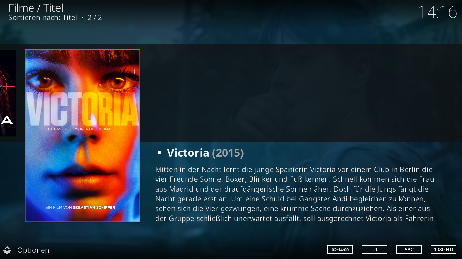
Task: Click the 14:16 clock
Action: [438, 12]
